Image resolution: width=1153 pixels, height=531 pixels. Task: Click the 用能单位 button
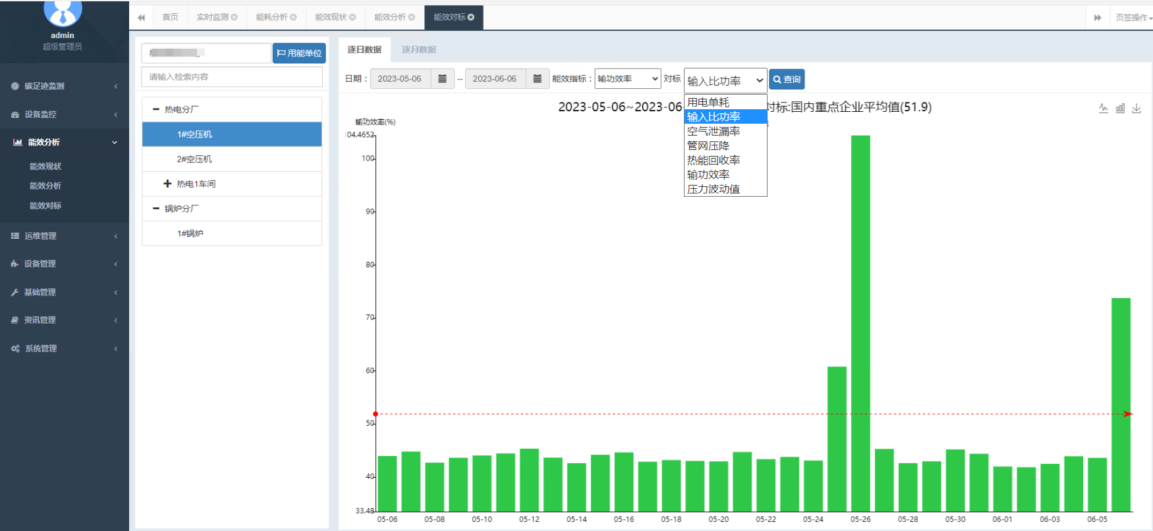point(299,53)
